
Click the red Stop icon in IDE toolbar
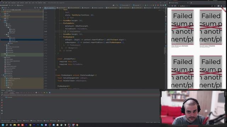pyautogui.click(x=158, y=5)
